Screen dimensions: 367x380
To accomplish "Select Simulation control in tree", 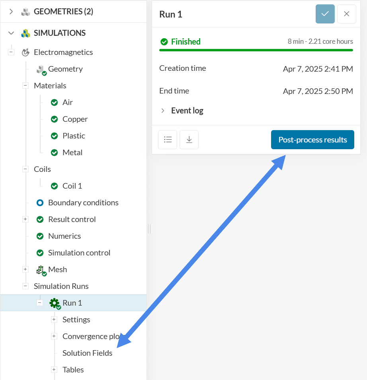I will (79, 253).
